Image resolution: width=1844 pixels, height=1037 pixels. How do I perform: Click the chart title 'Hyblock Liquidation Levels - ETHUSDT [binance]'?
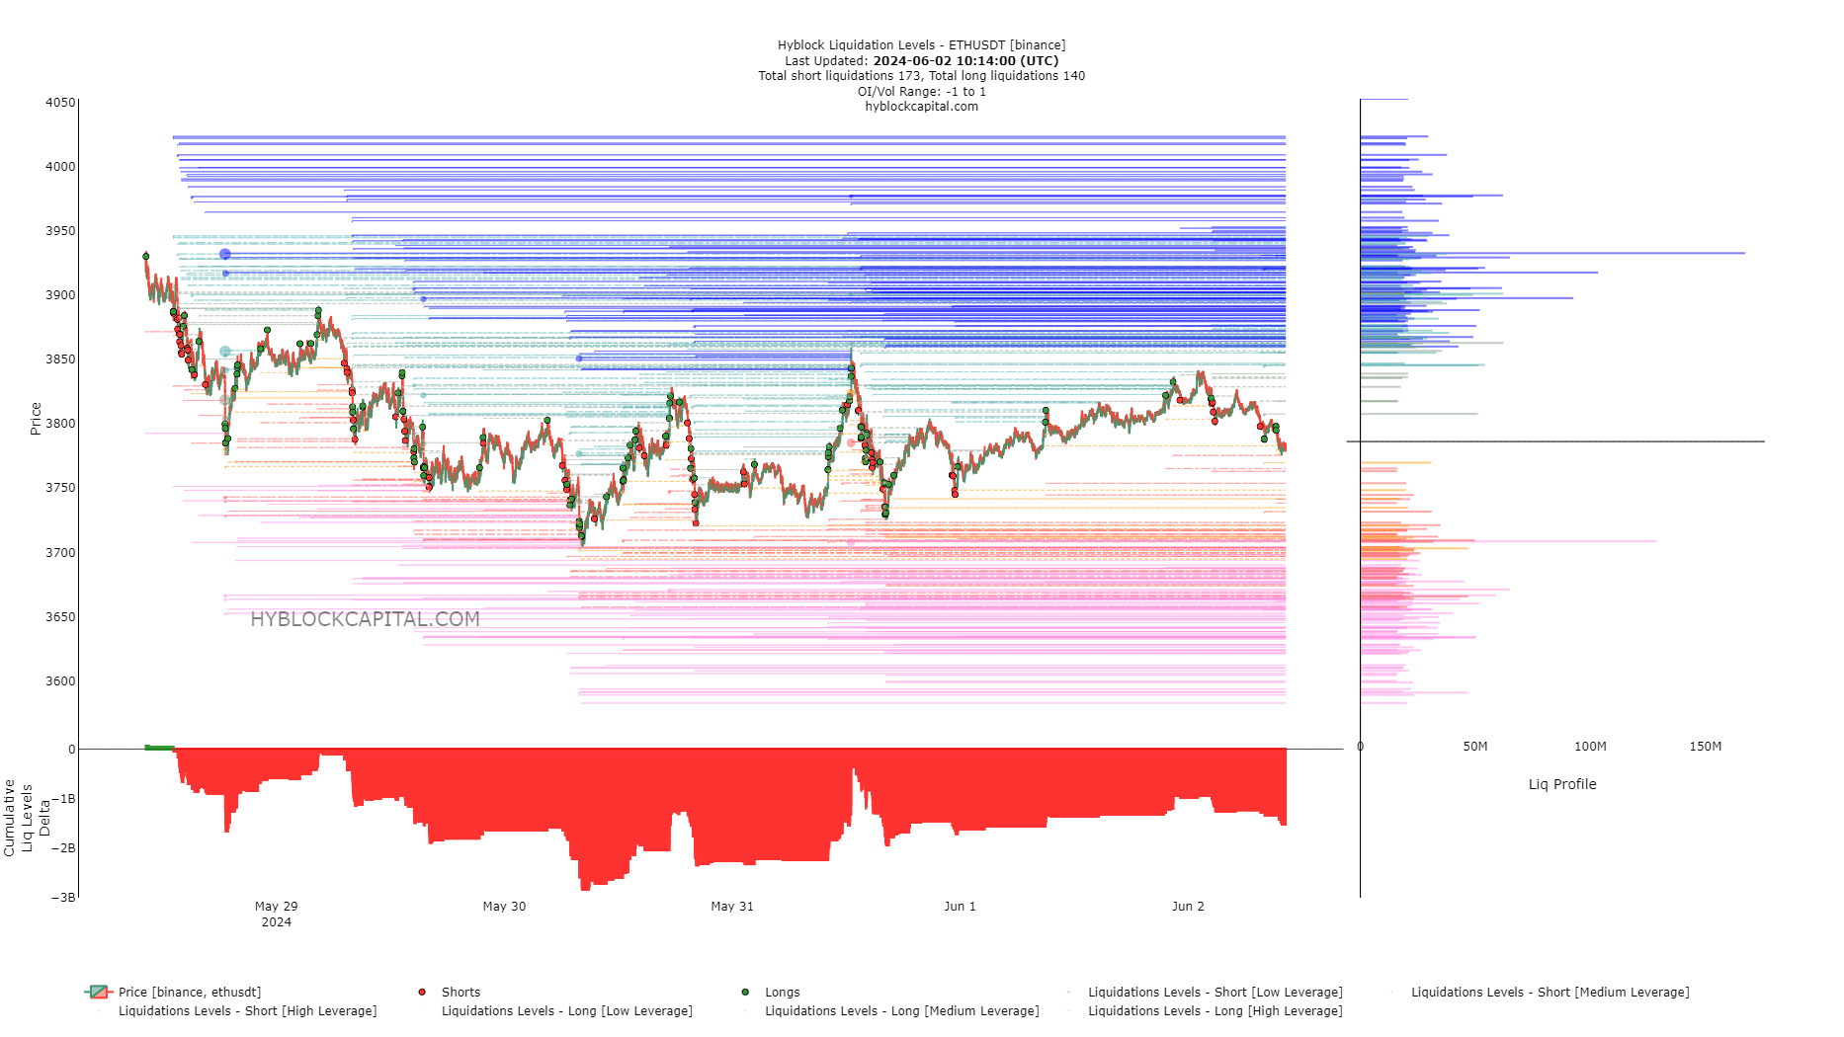(x=921, y=45)
